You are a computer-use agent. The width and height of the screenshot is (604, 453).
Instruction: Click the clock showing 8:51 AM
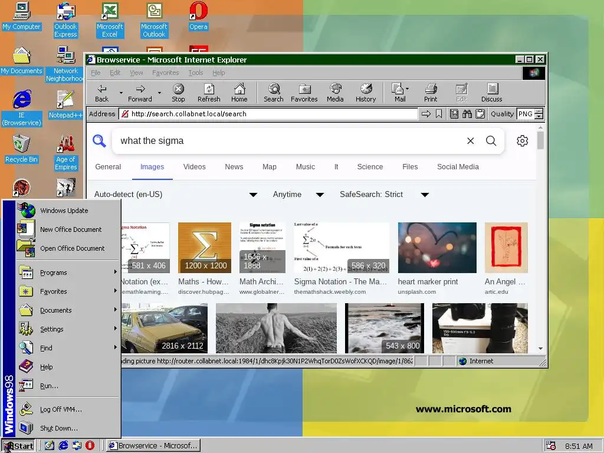(x=579, y=446)
